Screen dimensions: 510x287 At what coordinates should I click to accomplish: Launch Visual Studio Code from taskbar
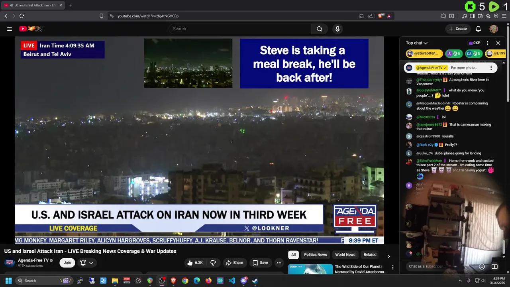(232, 281)
